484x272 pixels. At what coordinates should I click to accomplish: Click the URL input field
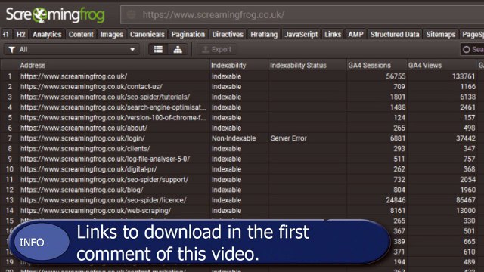(x=302, y=14)
